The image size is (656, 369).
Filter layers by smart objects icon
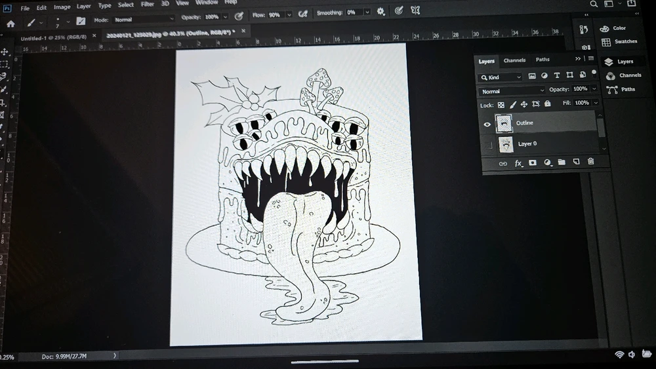pos(583,74)
